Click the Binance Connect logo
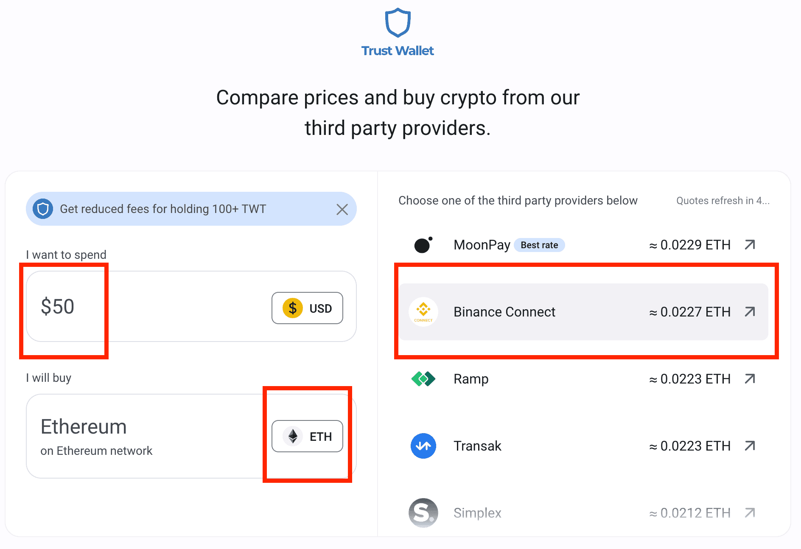 pos(423,312)
